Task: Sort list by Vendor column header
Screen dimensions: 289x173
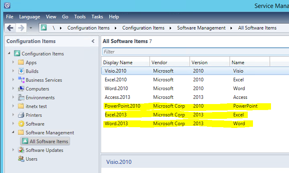Action: pyautogui.click(x=169, y=63)
